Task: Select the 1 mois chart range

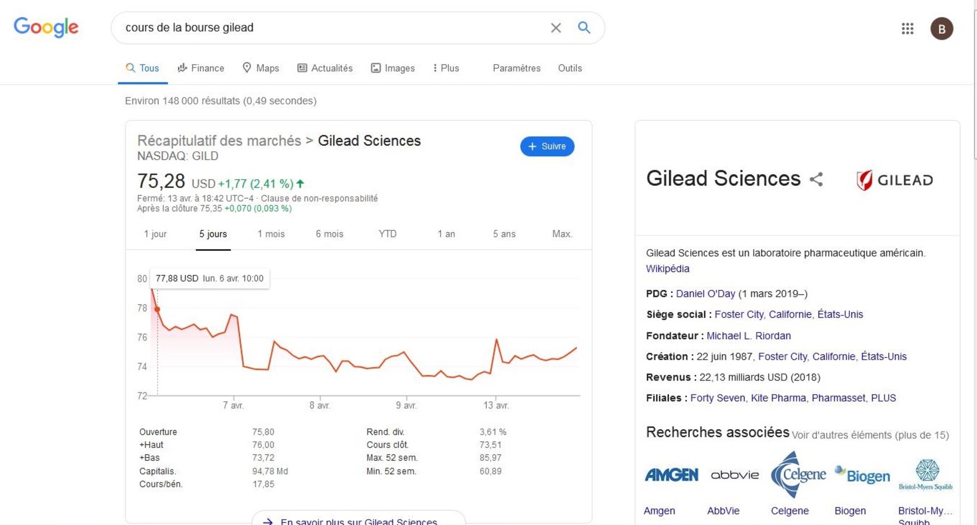Action: tap(271, 234)
